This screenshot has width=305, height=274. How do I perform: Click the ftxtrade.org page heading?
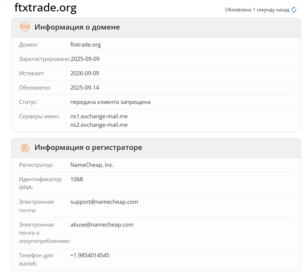tap(45, 8)
